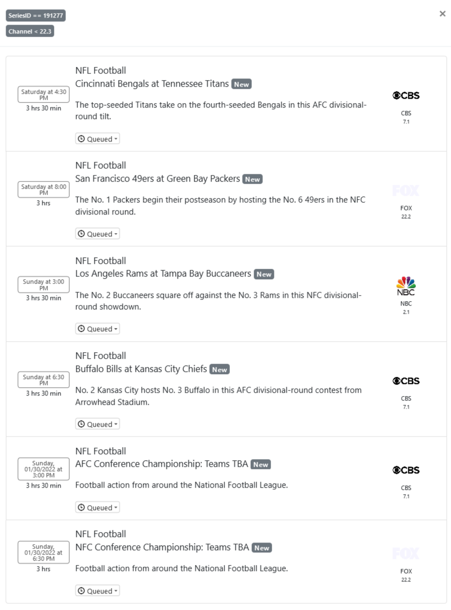Click the CBS logo for AFC Conference Championship
The height and width of the screenshot is (610, 451).
406,470
